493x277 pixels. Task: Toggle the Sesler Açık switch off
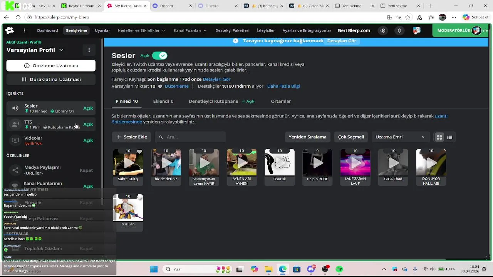(x=159, y=55)
